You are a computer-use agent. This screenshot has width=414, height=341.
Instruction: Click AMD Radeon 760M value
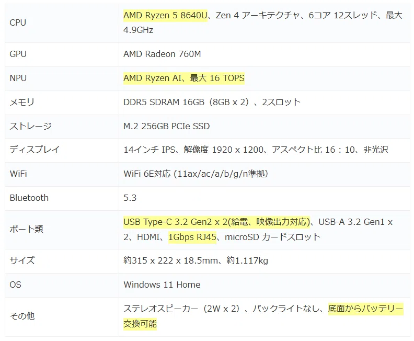tap(162, 54)
